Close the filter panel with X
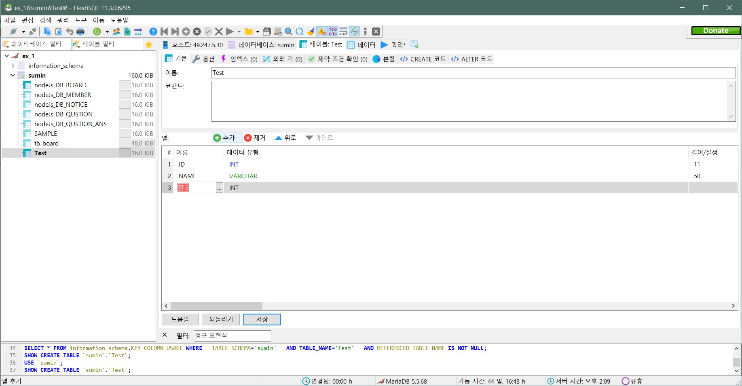Screen dimensions: 742x386 165,335
